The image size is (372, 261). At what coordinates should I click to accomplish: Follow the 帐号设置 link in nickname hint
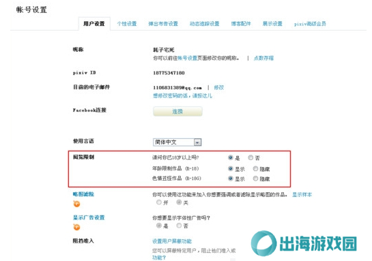(188, 58)
